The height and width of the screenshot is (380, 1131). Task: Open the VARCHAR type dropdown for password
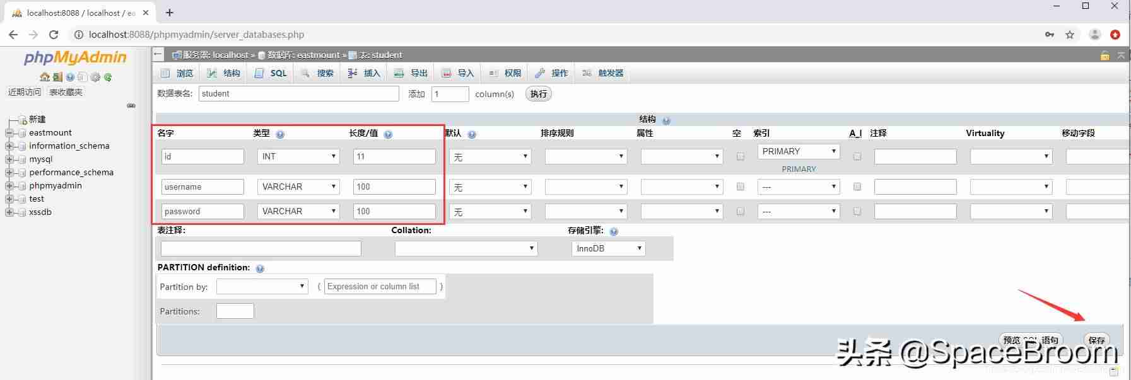point(298,211)
